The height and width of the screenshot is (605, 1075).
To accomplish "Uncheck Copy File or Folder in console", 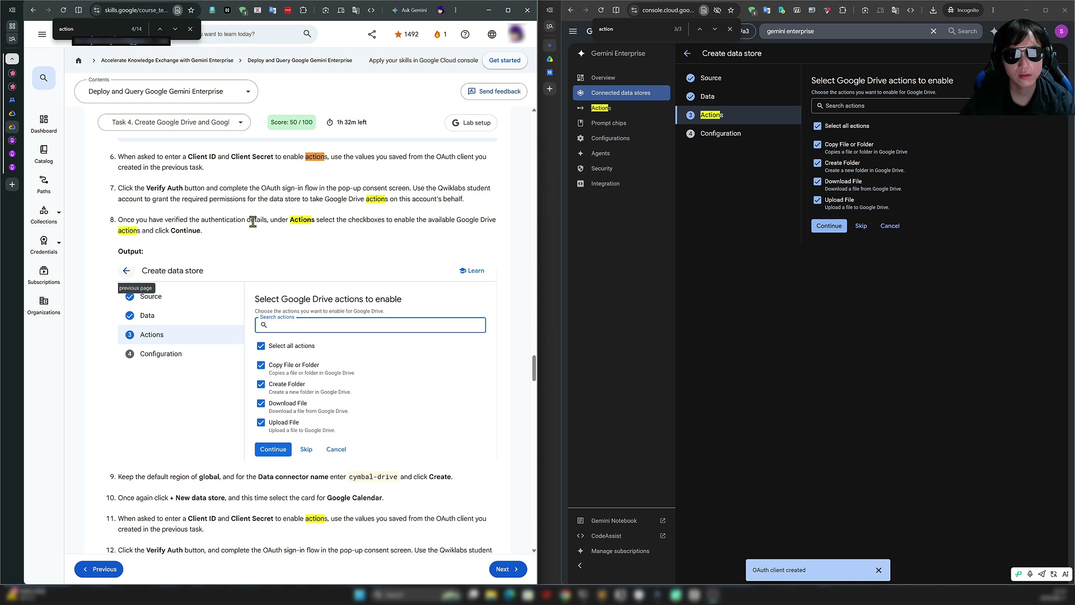I will pyautogui.click(x=817, y=145).
